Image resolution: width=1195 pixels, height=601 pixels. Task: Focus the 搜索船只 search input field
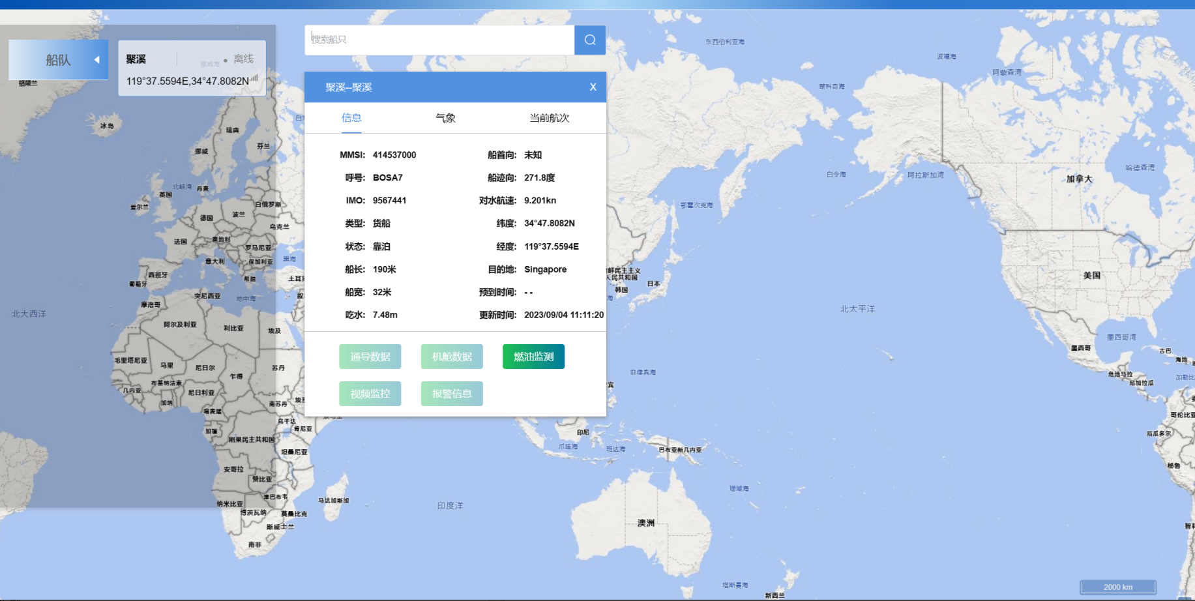coord(439,40)
